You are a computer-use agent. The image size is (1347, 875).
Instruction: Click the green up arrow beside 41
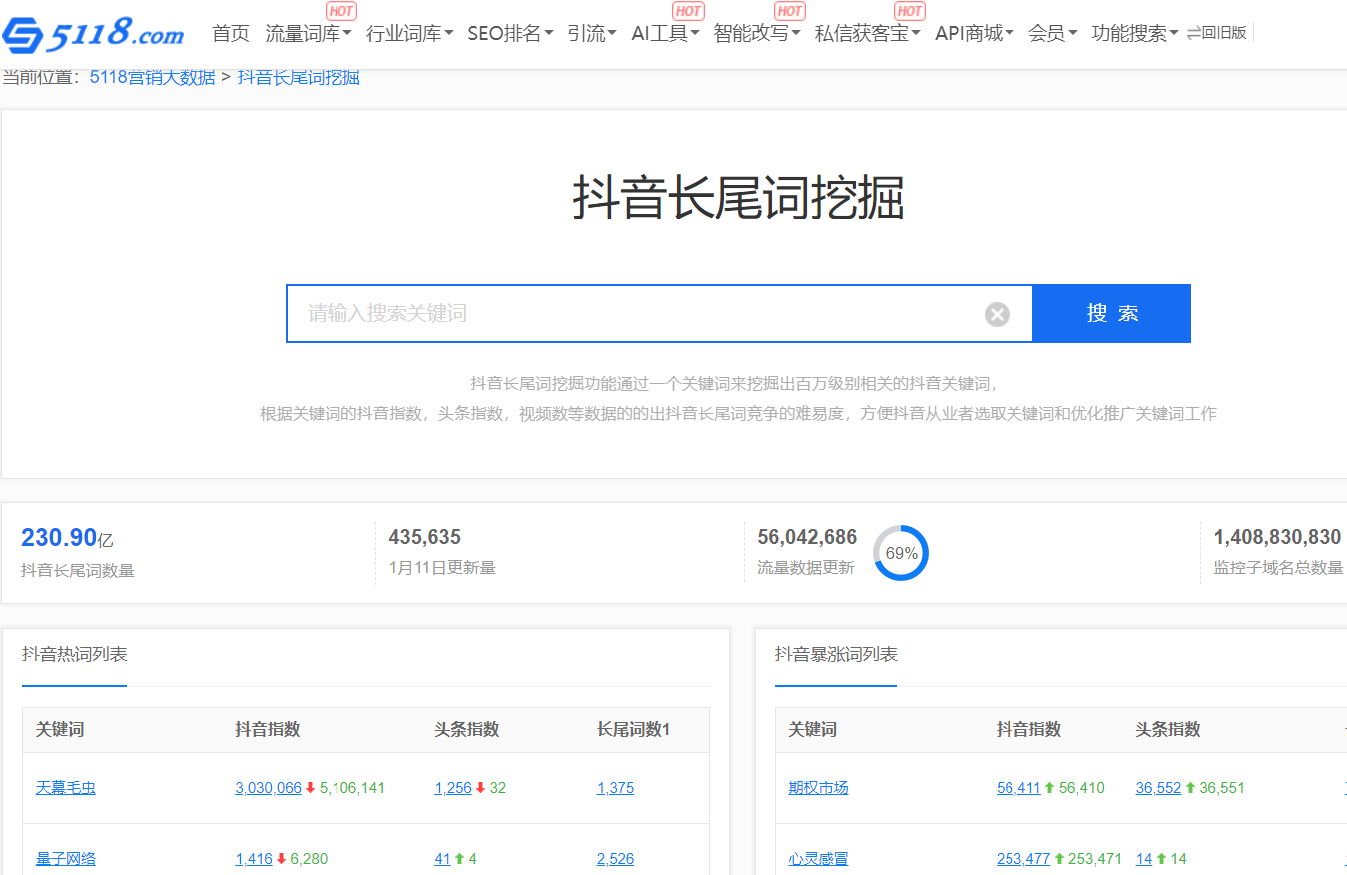[459, 859]
